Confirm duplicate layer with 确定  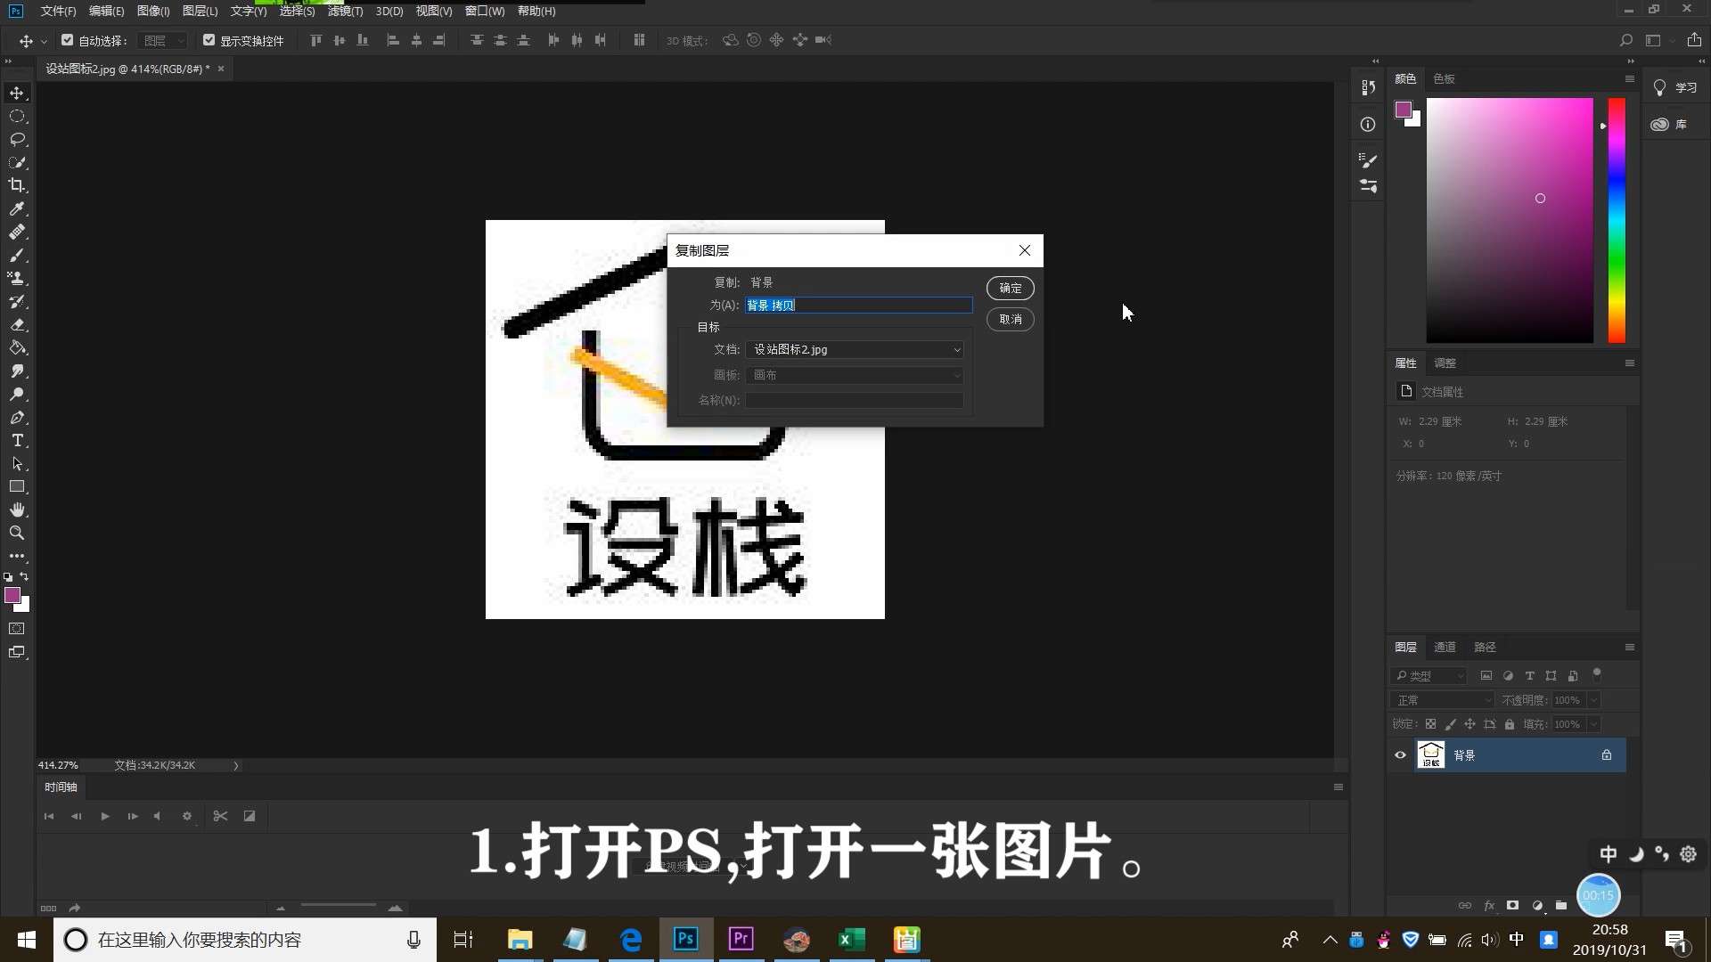1011,289
